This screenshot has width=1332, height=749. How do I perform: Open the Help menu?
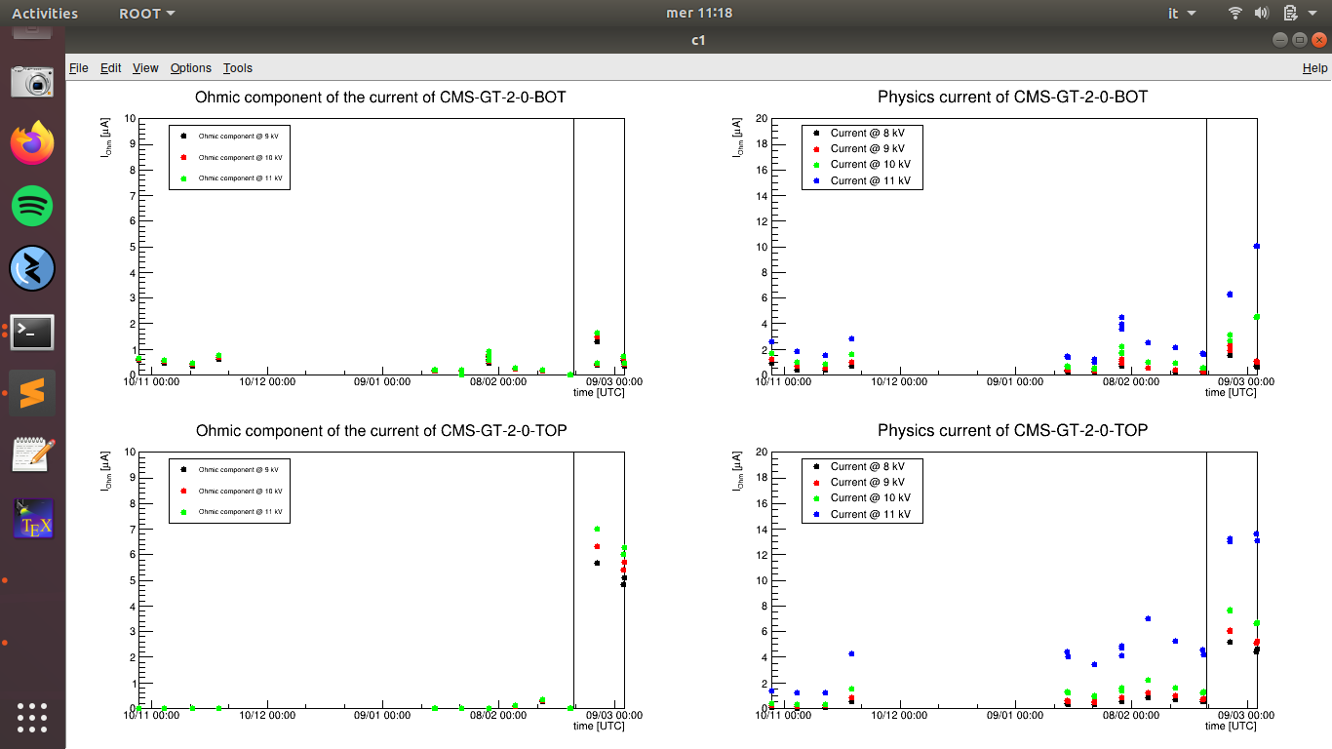pyautogui.click(x=1314, y=68)
